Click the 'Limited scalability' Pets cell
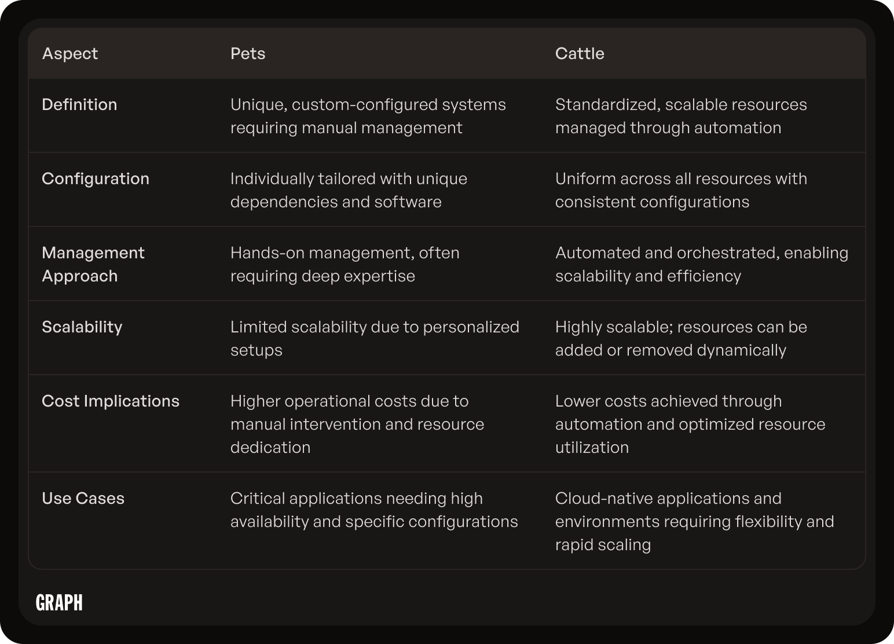Screen dimensions: 894x644 pyautogui.click(x=375, y=338)
